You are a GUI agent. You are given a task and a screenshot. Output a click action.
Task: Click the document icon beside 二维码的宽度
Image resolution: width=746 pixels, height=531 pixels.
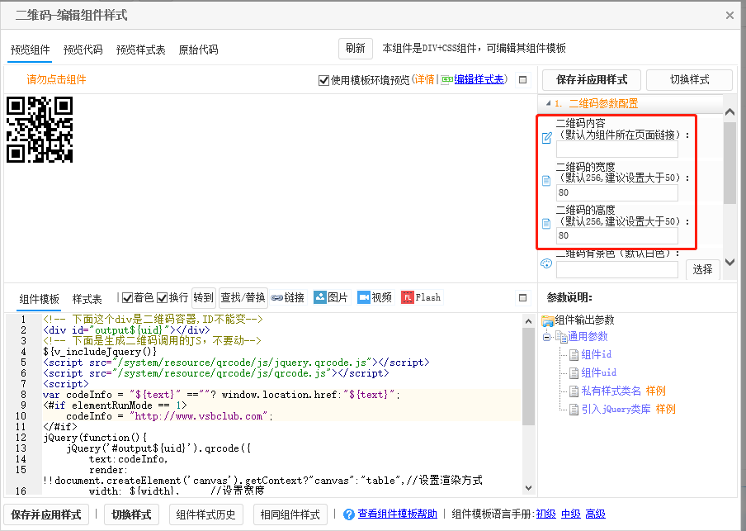tap(546, 181)
